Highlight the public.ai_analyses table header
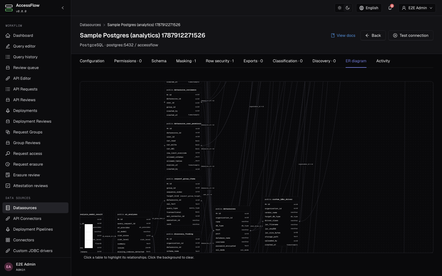Screen dimensions: 442x276 [134, 214]
